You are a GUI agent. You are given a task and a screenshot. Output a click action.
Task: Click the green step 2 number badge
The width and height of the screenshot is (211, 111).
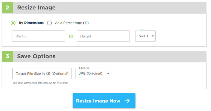(x=7, y=8)
